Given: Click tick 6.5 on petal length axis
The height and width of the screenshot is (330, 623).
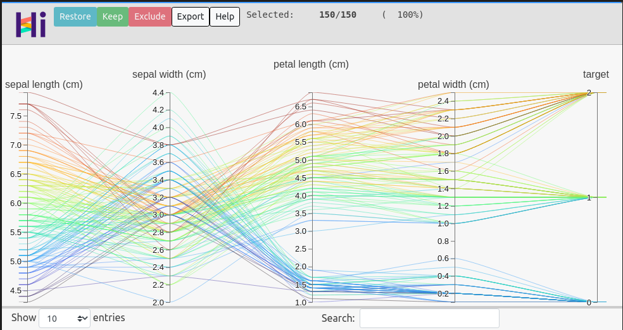Looking at the screenshot, I should pos(300,107).
